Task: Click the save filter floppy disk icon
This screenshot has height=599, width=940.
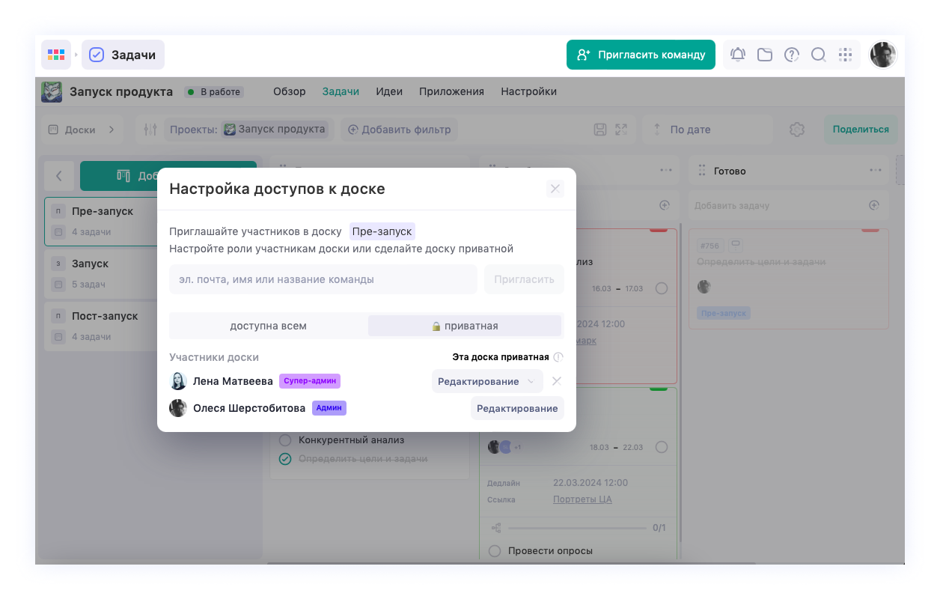Action: (x=600, y=130)
